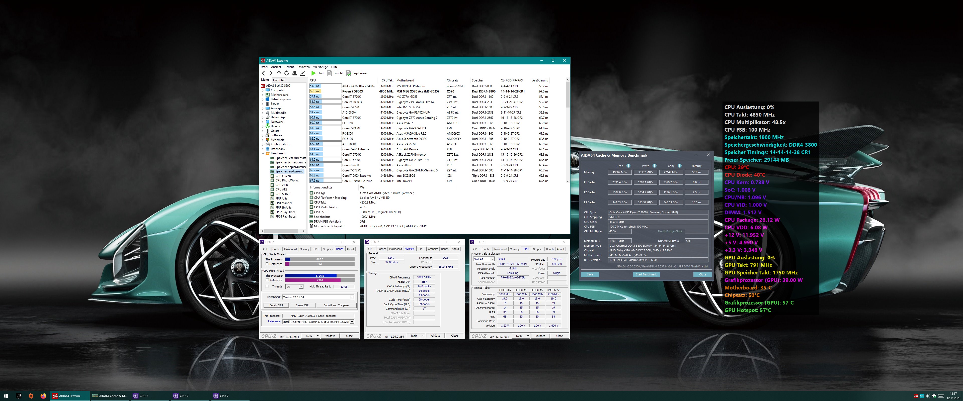Open AIDA64 user/favorites person icon

(x=294, y=73)
